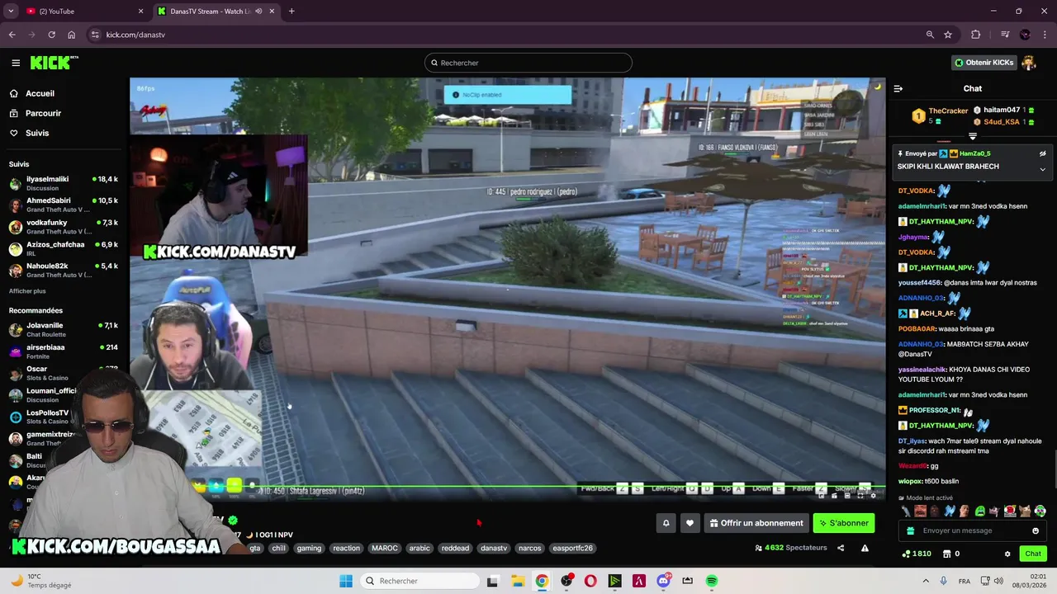Mute the DanasTV Stream browser tab
This screenshot has width=1057, height=594.
(258, 12)
